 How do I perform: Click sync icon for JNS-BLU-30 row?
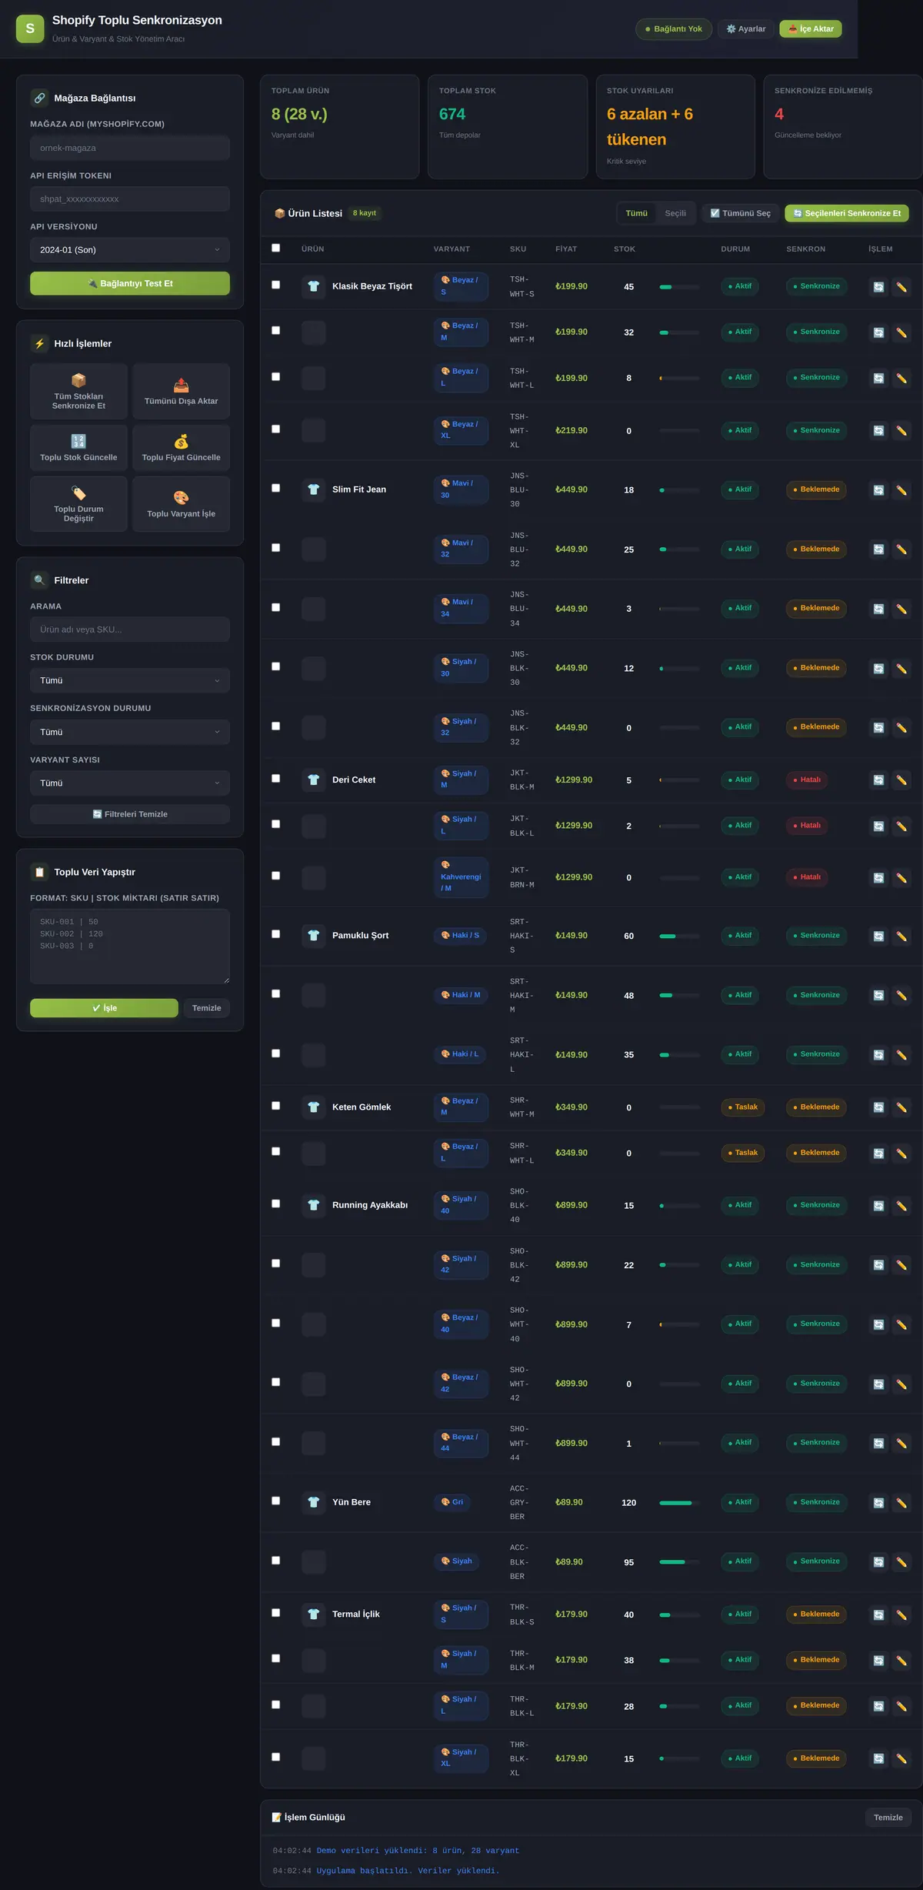(878, 489)
